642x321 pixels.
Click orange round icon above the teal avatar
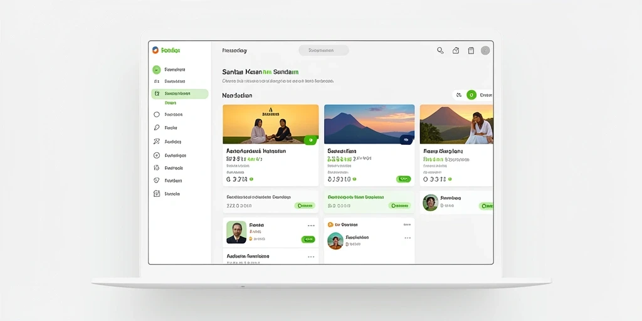[330, 225]
